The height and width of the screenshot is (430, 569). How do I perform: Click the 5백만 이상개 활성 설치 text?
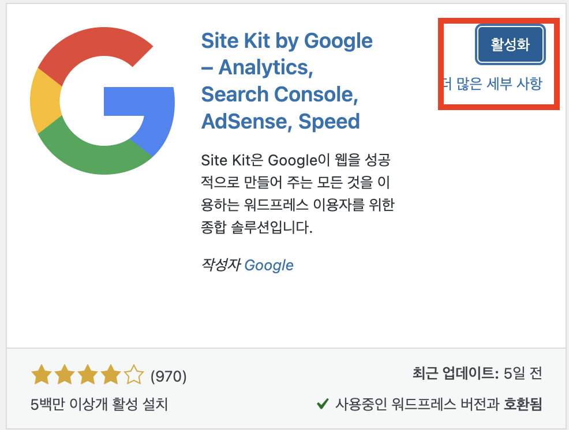[x=99, y=404]
